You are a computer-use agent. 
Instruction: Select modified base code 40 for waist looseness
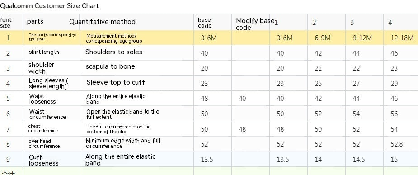250,98
